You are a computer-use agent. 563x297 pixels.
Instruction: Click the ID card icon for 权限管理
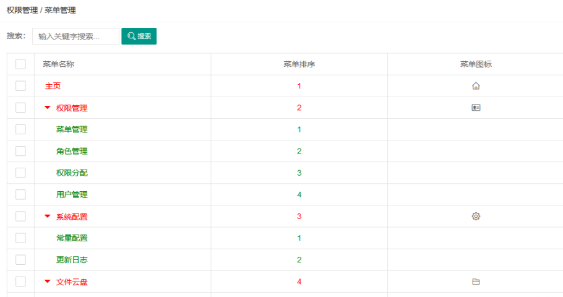point(476,108)
